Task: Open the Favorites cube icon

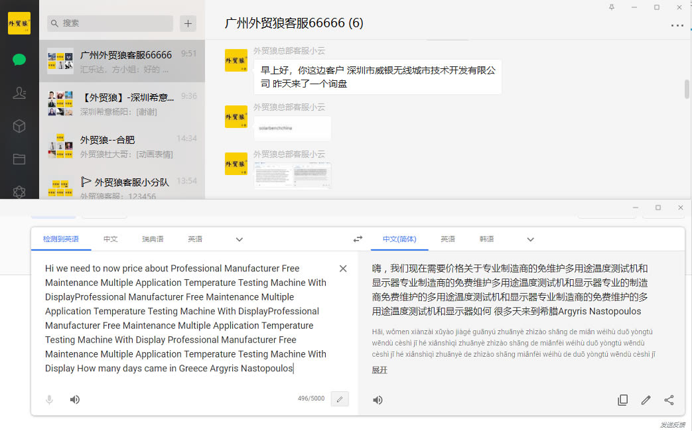Action: point(19,126)
